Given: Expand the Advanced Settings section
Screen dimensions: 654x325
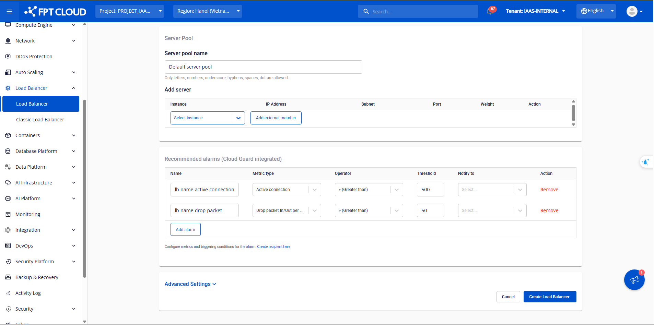Looking at the screenshot, I should click(x=190, y=284).
